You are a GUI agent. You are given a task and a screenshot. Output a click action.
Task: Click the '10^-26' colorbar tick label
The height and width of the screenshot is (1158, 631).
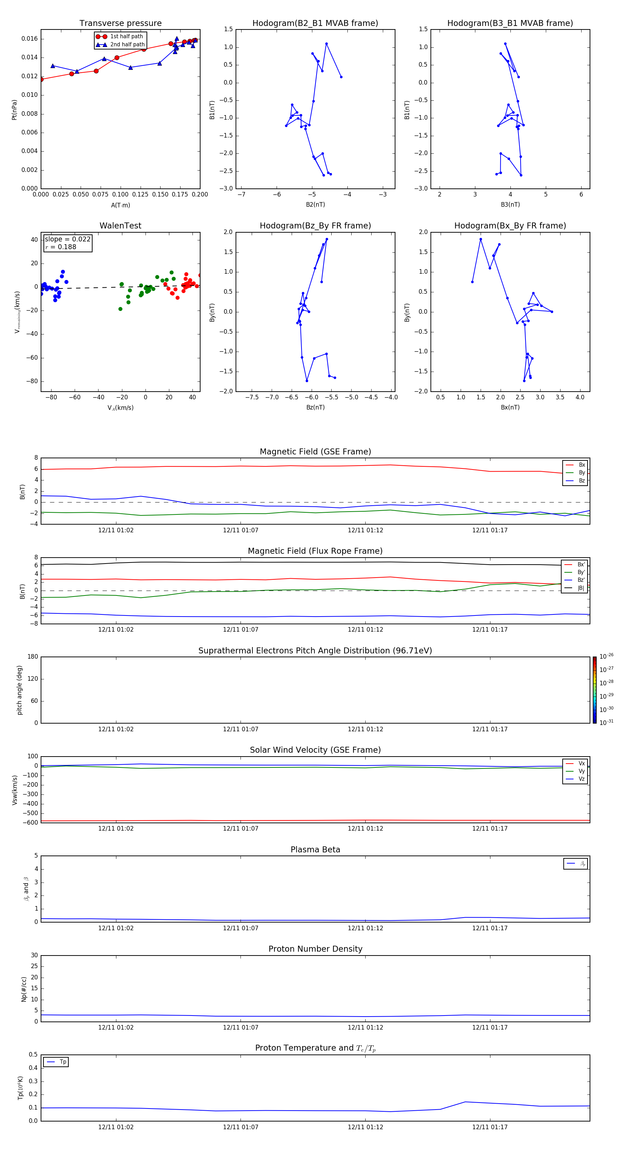click(x=606, y=656)
